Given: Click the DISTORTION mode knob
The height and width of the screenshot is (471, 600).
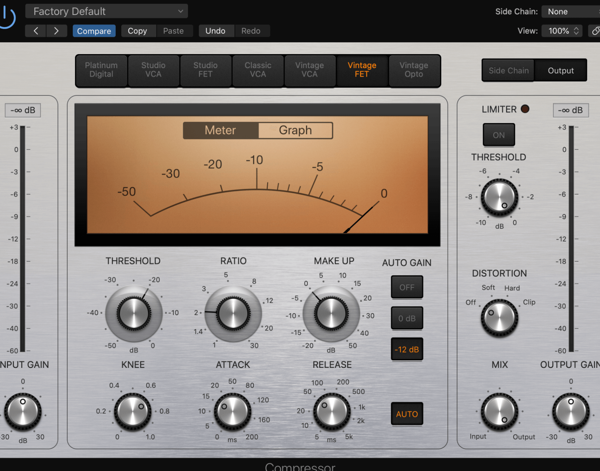Looking at the screenshot, I should pyautogui.click(x=499, y=318).
